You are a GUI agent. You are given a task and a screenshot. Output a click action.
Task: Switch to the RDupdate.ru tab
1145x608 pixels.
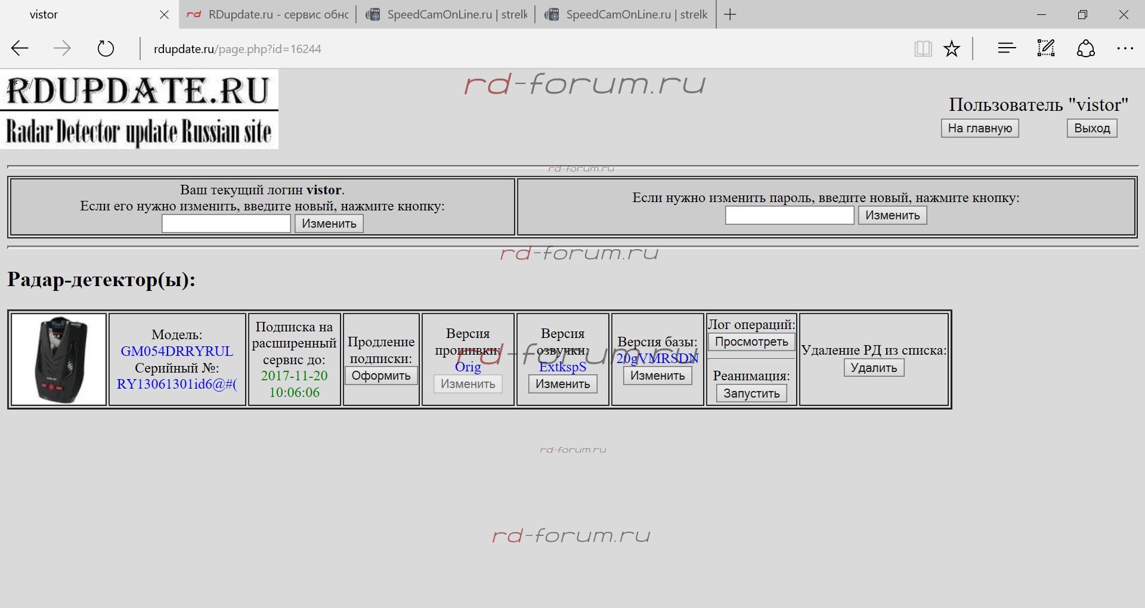268,15
